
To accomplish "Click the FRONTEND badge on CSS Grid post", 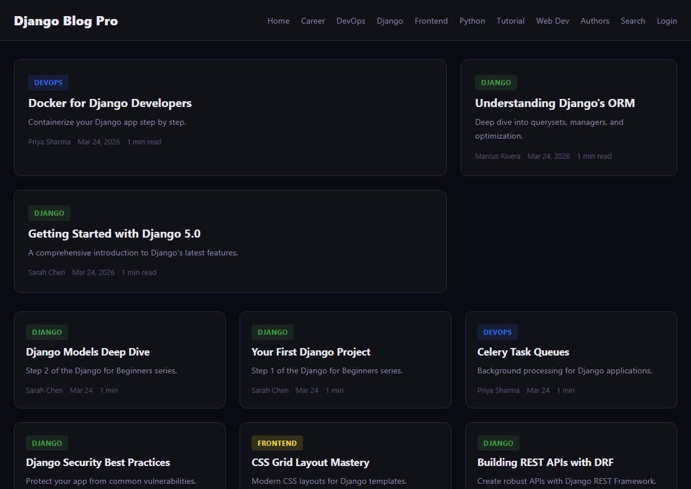I will 277,443.
